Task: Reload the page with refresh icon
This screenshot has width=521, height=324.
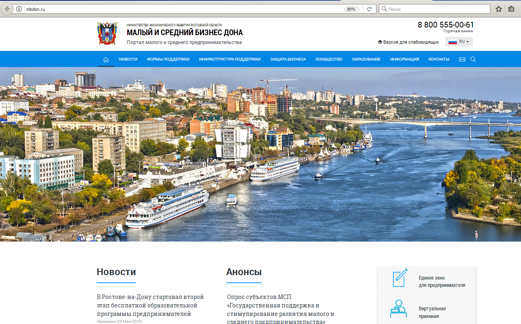Action: [369, 9]
